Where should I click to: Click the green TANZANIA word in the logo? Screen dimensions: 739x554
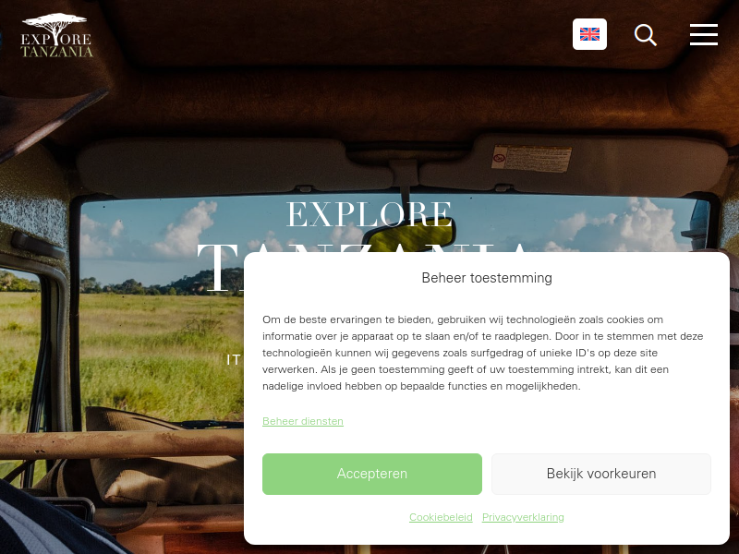[x=56, y=52]
